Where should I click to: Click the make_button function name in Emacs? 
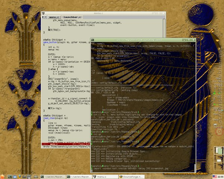click(x=50, y=42)
